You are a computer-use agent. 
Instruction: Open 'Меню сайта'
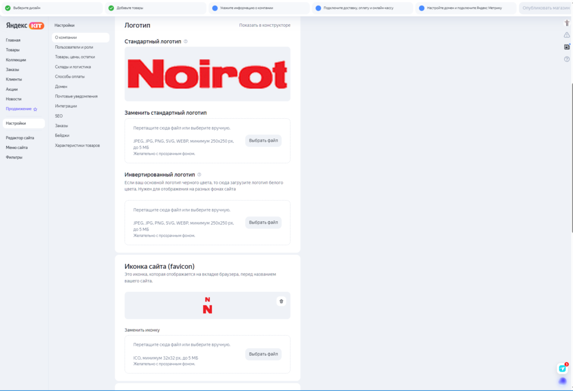pos(17,147)
